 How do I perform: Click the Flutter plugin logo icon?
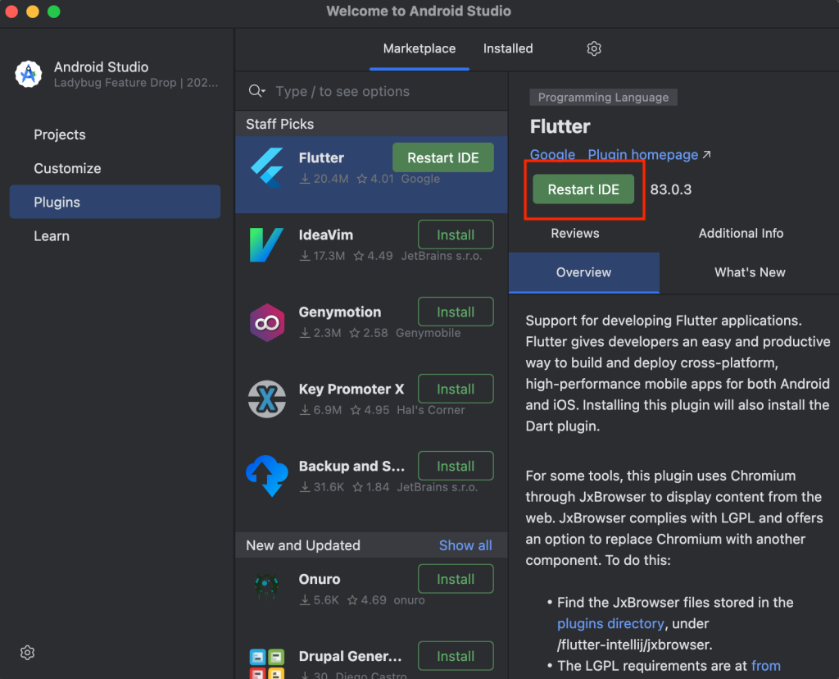tap(266, 167)
